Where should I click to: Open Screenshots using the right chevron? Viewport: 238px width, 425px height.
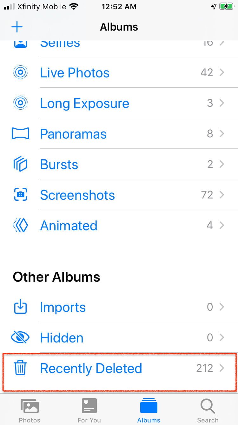pyautogui.click(x=222, y=195)
